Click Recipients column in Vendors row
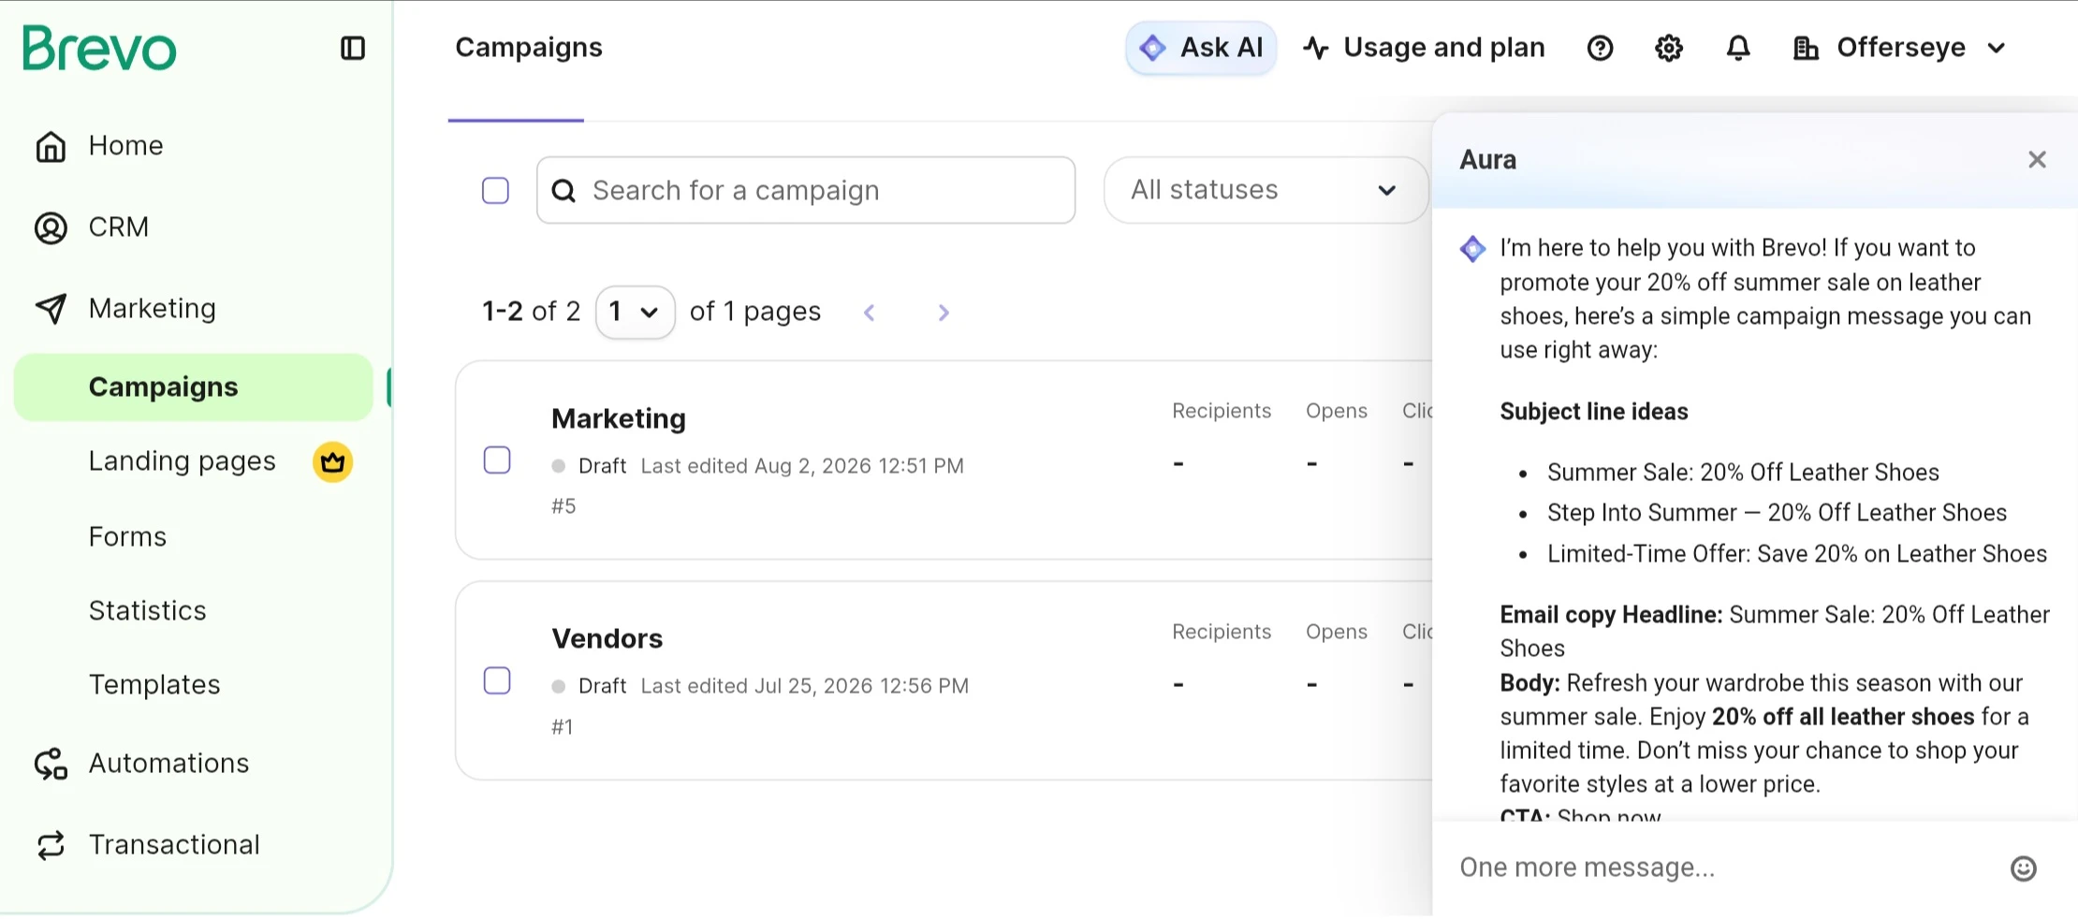The width and height of the screenshot is (2078, 919). click(x=1222, y=632)
